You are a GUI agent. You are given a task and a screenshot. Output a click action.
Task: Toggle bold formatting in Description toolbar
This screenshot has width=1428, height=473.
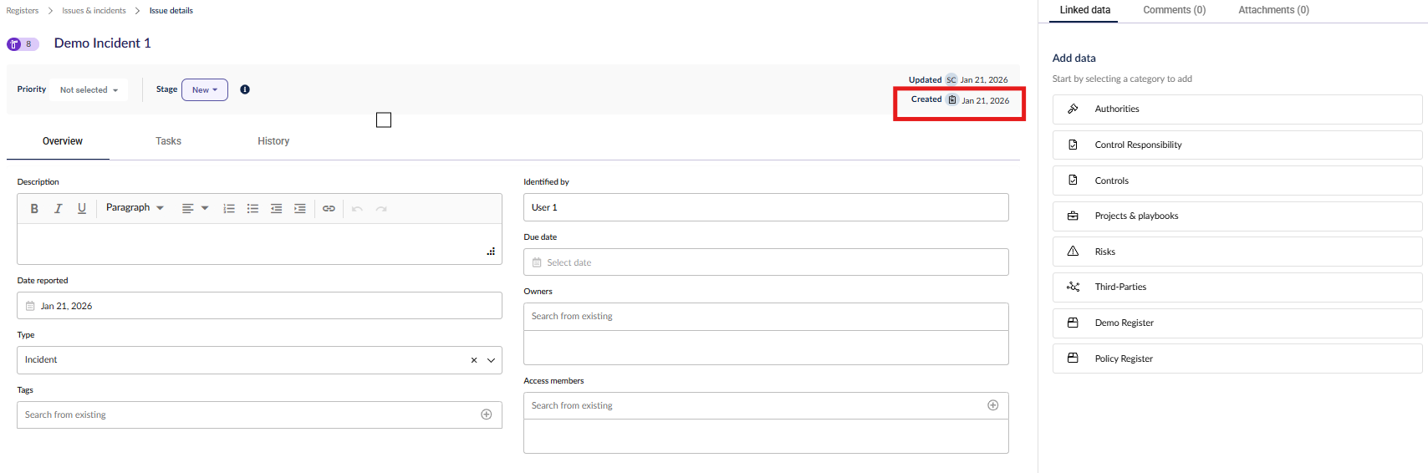point(34,209)
